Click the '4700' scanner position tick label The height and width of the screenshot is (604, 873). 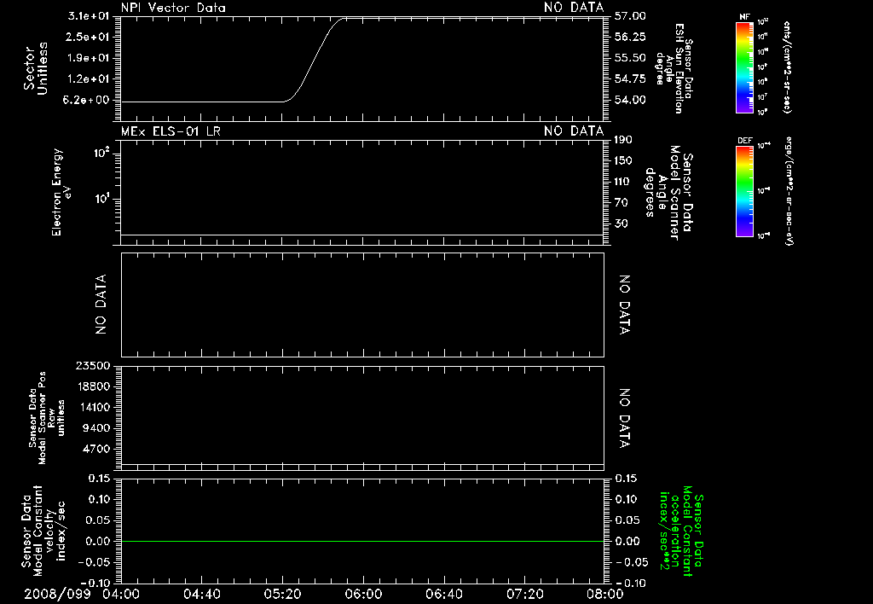(96, 449)
